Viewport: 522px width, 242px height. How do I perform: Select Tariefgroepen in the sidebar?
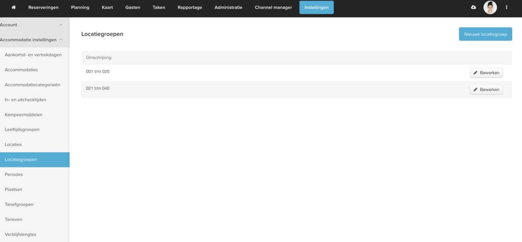pos(19,204)
